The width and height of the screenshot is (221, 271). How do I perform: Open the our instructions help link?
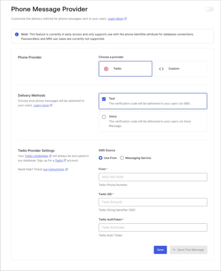click(x=53, y=169)
